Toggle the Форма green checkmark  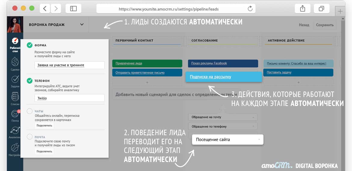click(x=29, y=45)
